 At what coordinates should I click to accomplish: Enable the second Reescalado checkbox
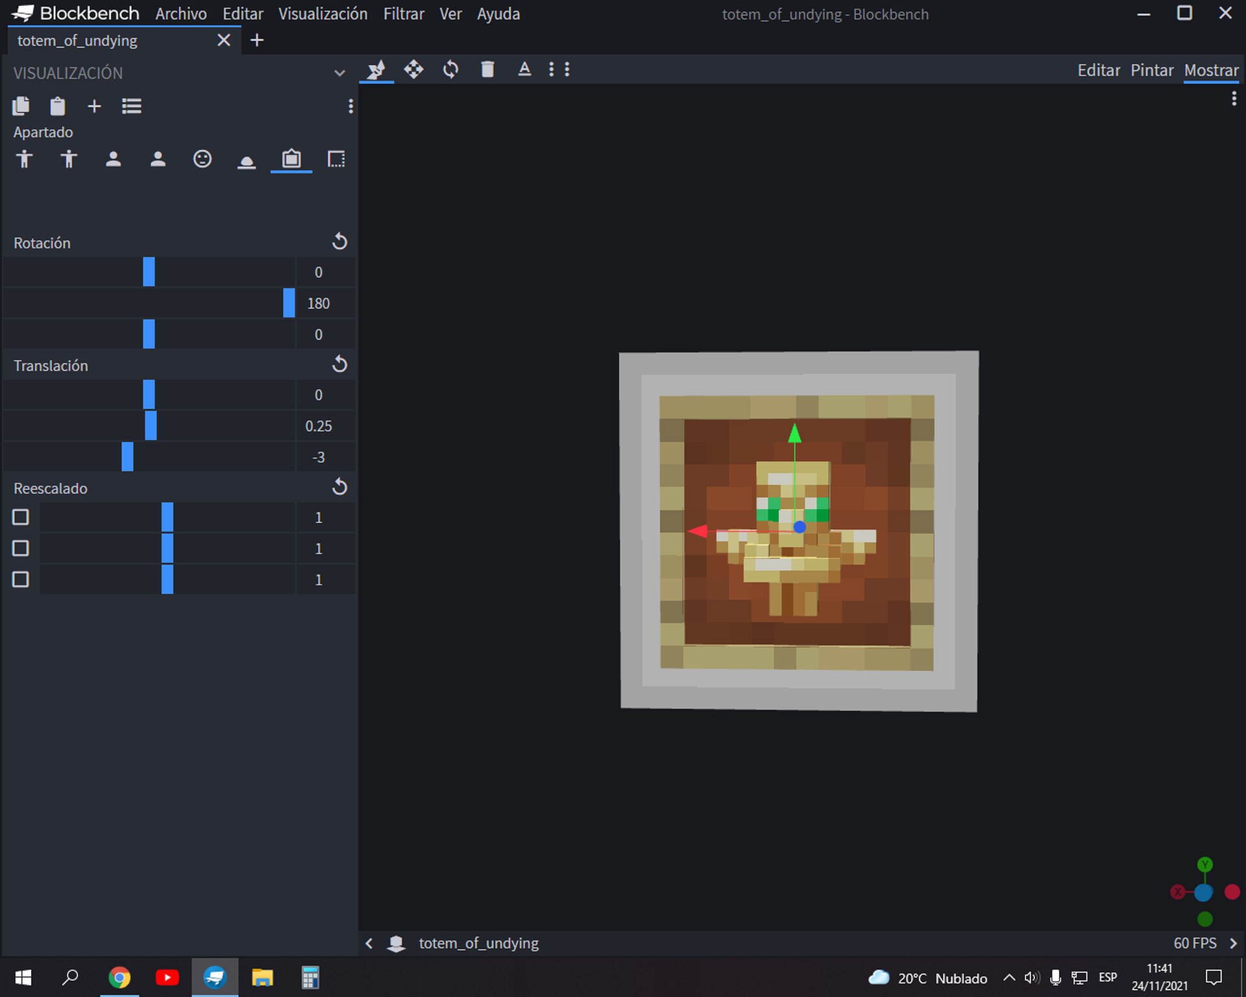click(20, 548)
